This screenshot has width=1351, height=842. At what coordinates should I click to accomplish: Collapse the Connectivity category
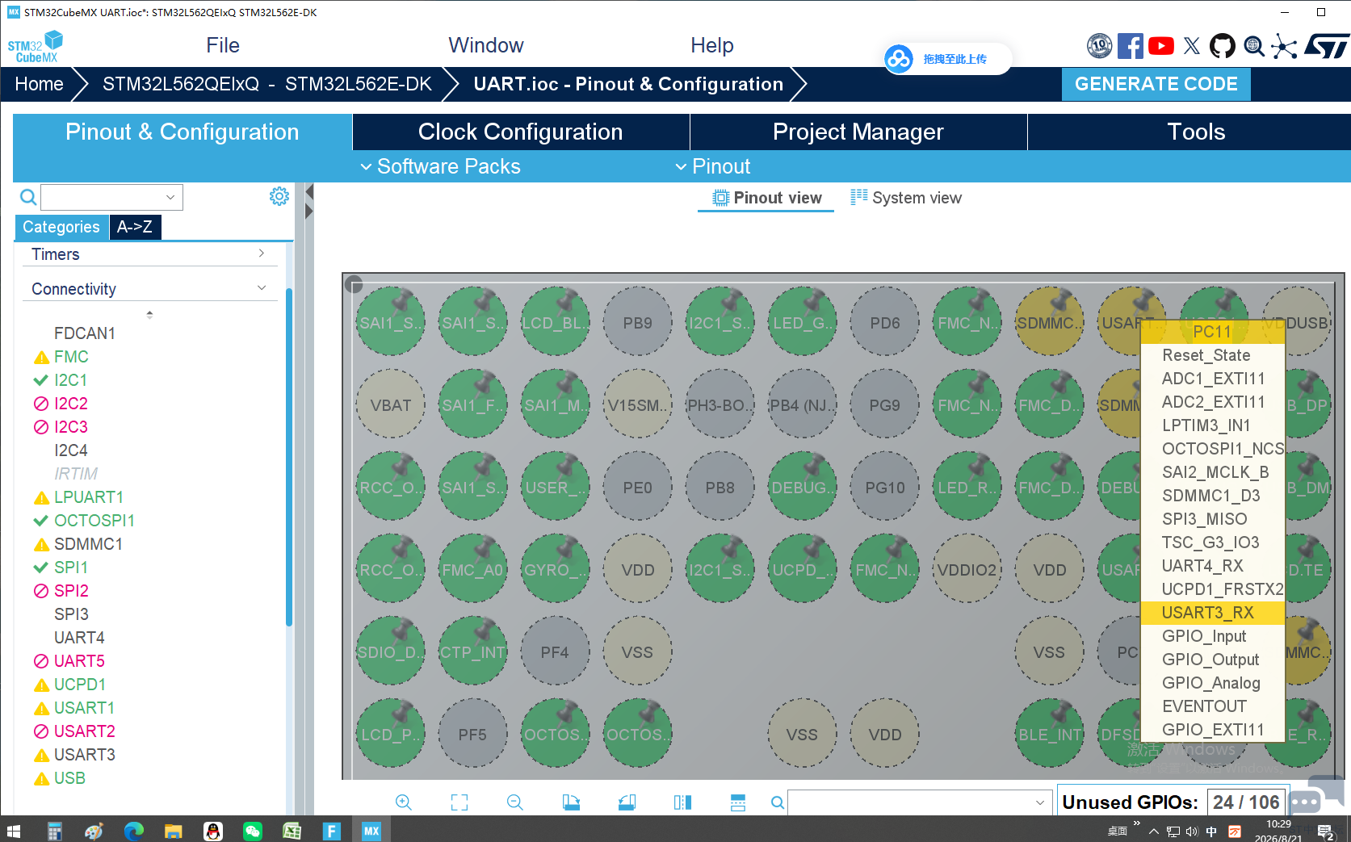coord(149,289)
